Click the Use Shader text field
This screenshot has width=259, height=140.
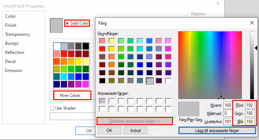(x=72, y=116)
